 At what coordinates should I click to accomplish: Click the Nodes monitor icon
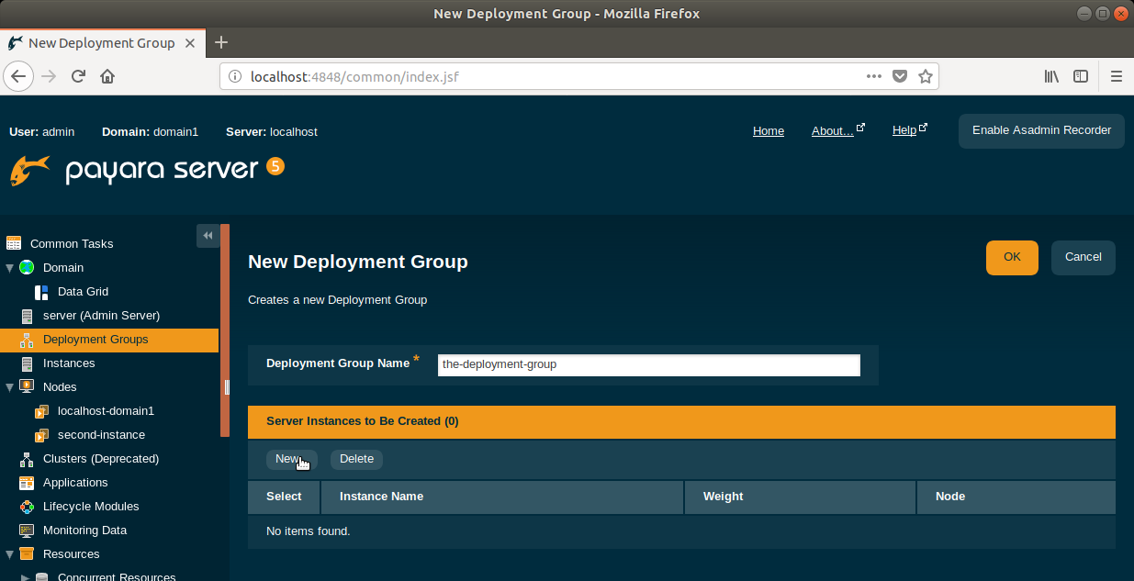point(26,386)
